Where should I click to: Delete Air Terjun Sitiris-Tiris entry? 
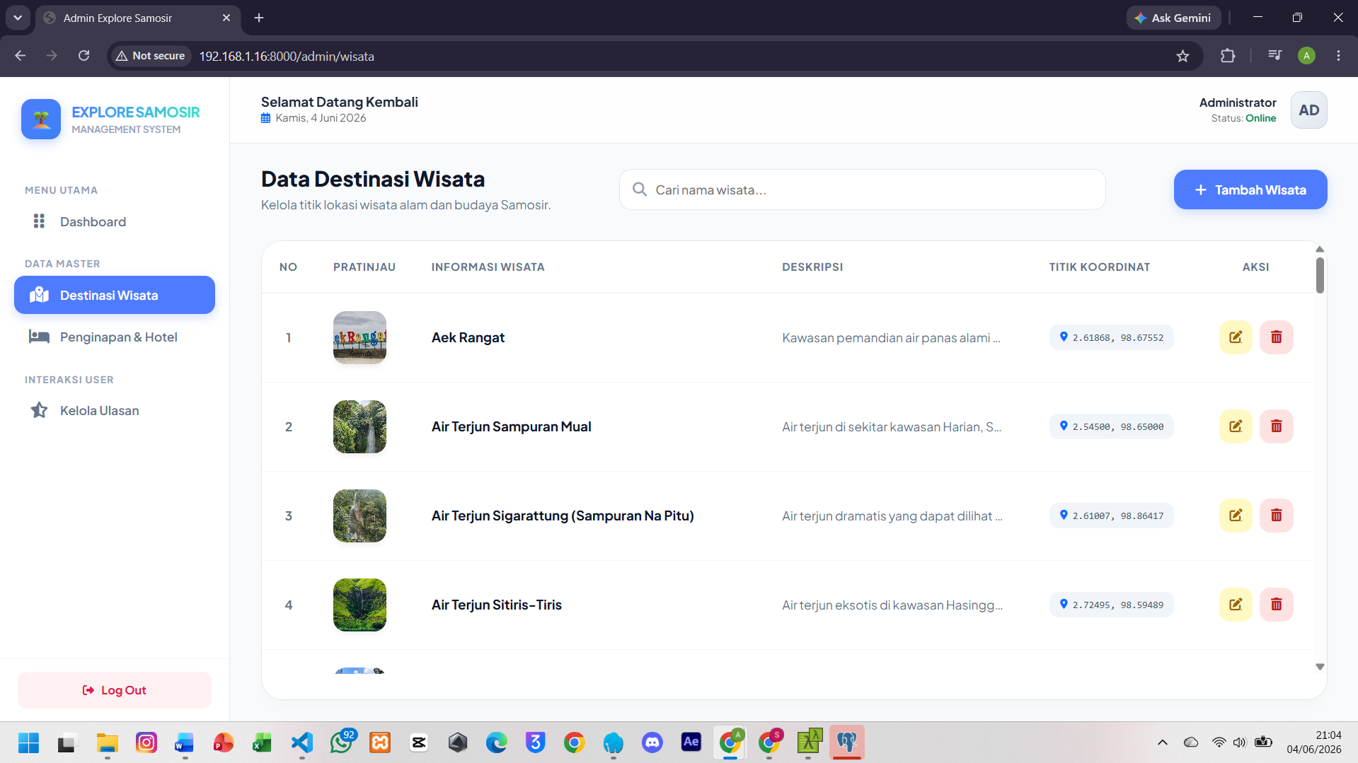point(1276,605)
